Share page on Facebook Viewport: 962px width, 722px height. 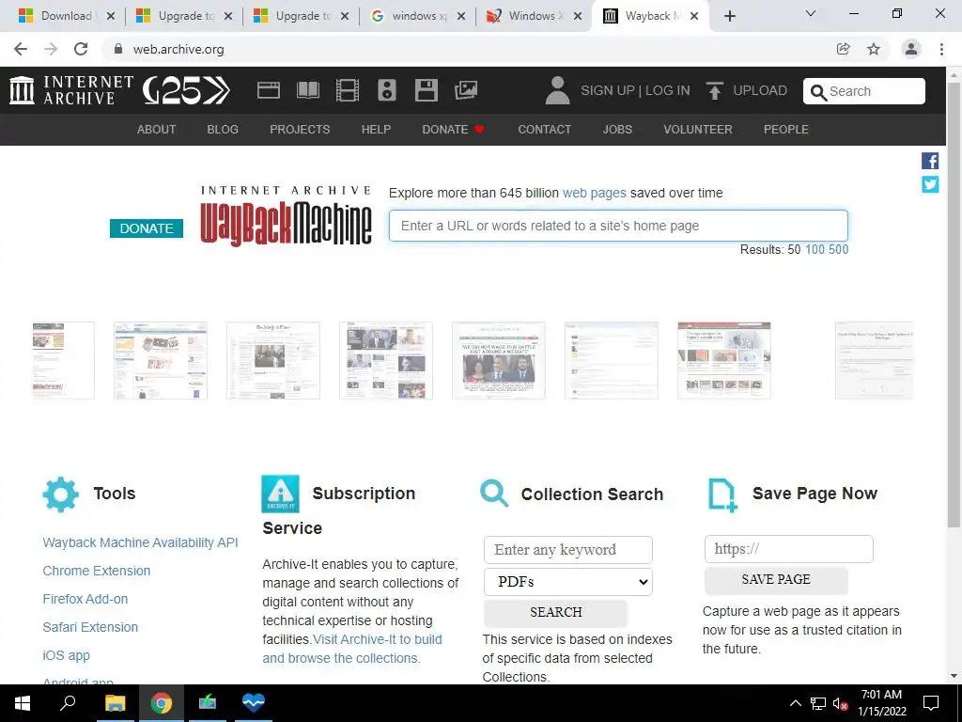(929, 161)
